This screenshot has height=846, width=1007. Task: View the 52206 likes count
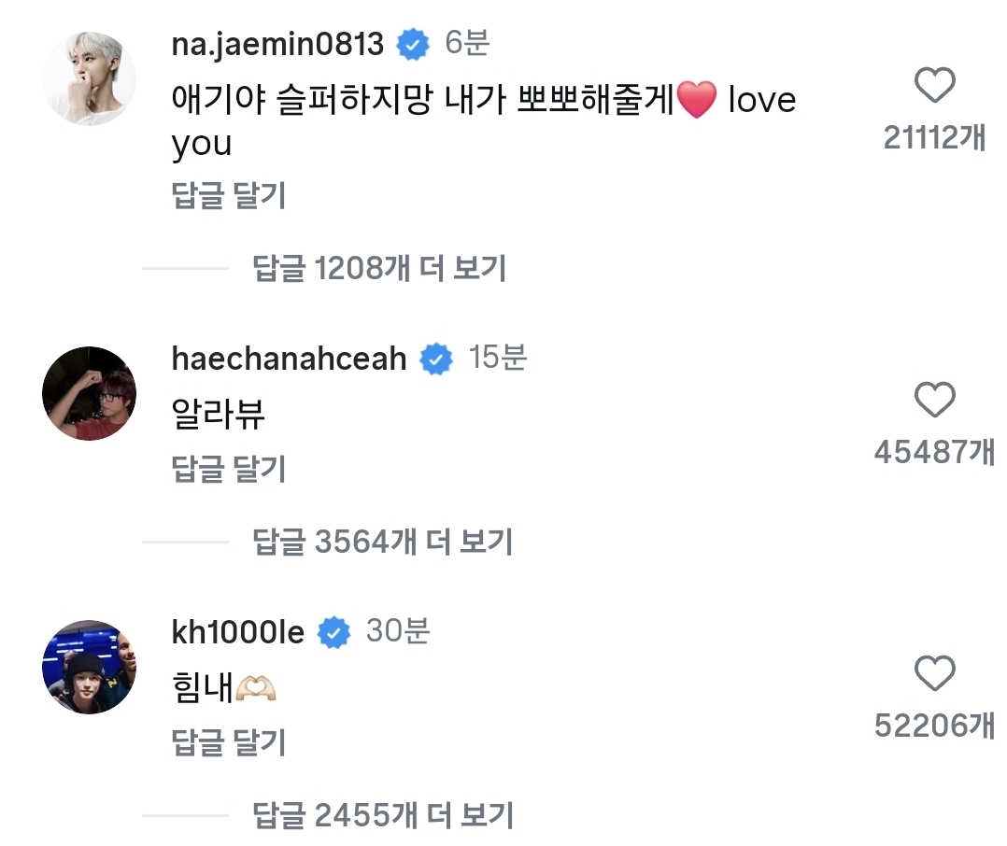(x=934, y=726)
